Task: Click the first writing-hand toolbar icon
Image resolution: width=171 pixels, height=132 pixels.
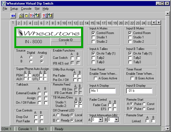Action: 37,16
